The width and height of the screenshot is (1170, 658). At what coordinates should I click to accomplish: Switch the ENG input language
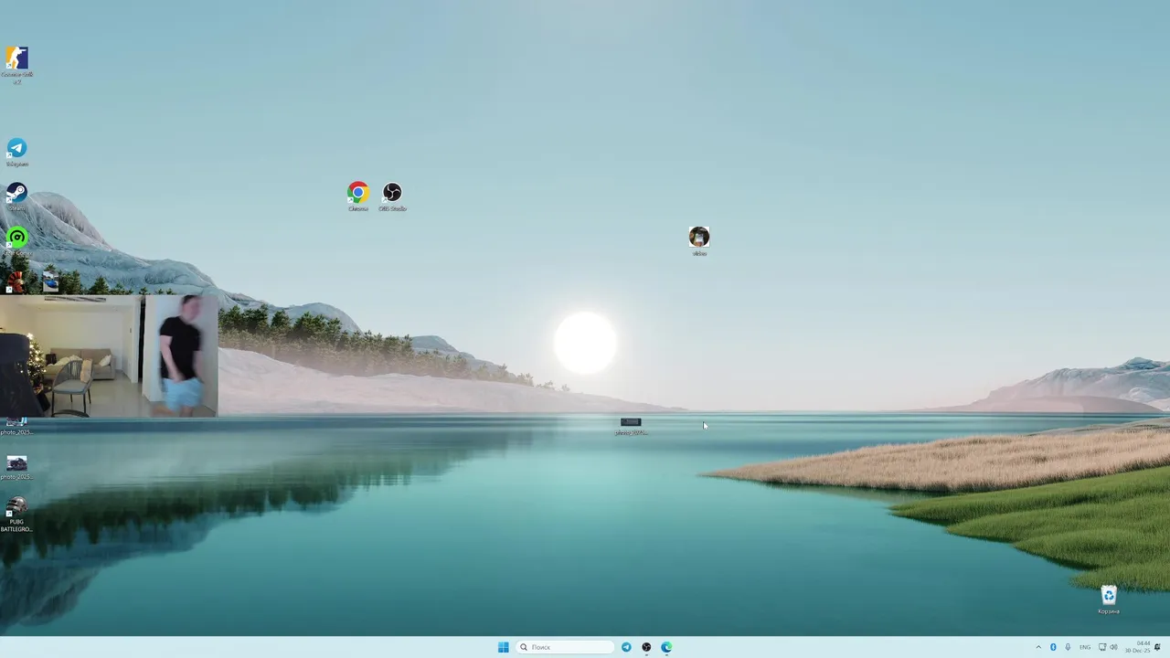click(x=1085, y=647)
